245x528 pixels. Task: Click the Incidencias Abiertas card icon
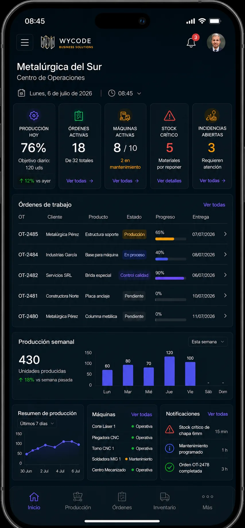[212, 116]
